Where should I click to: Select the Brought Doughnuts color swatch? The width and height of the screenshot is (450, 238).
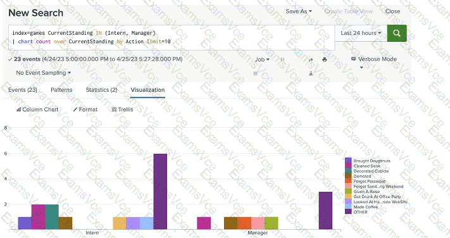(348, 161)
